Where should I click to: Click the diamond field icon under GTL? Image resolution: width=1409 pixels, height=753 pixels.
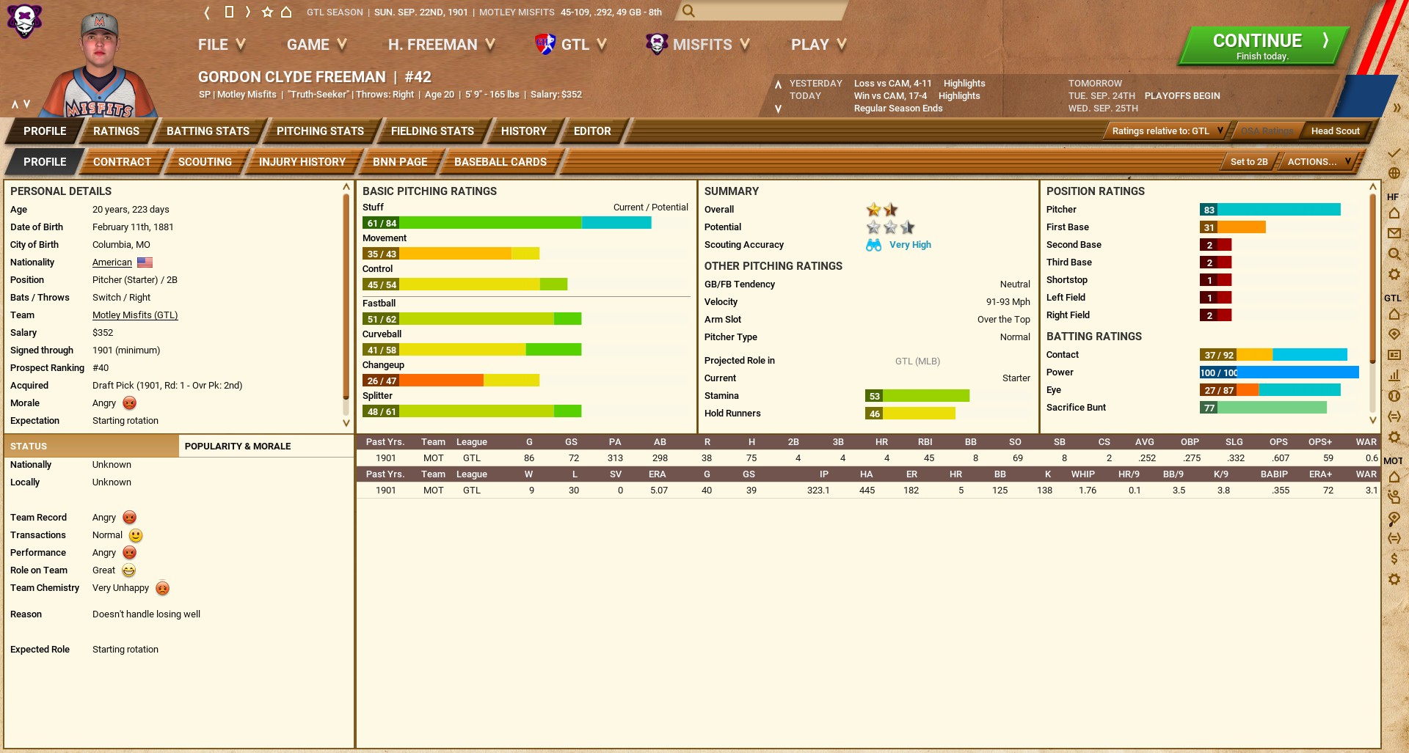pyautogui.click(x=1394, y=334)
